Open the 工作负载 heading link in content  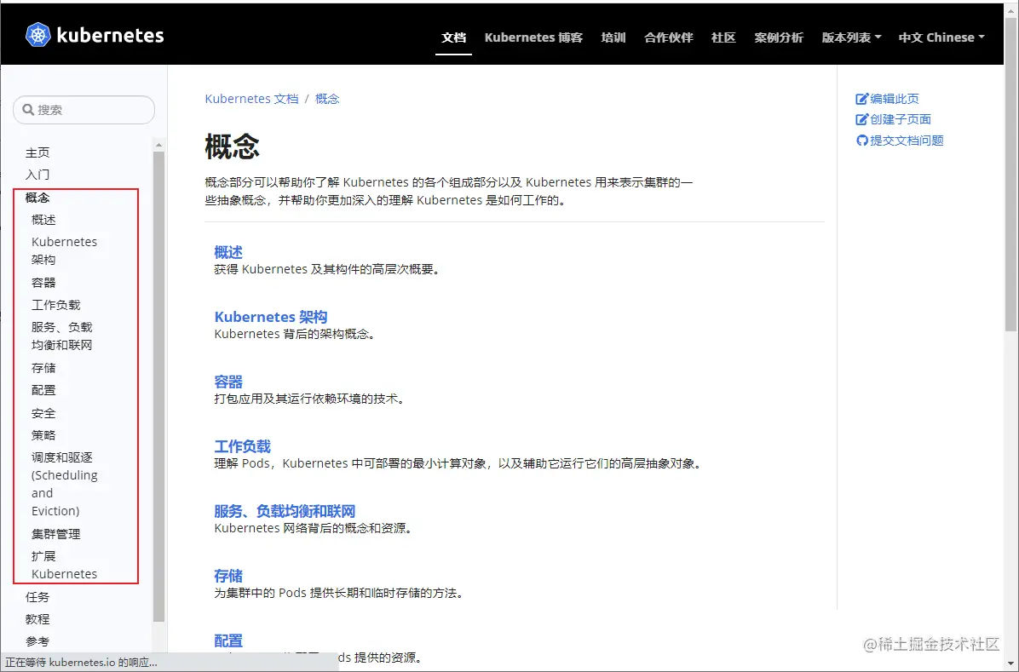click(x=243, y=446)
